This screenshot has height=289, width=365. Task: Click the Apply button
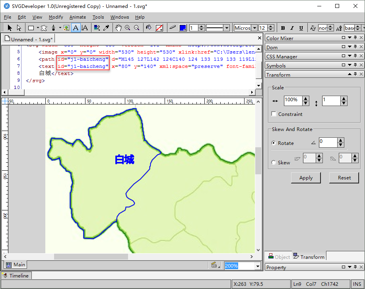pyautogui.click(x=306, y=178)
